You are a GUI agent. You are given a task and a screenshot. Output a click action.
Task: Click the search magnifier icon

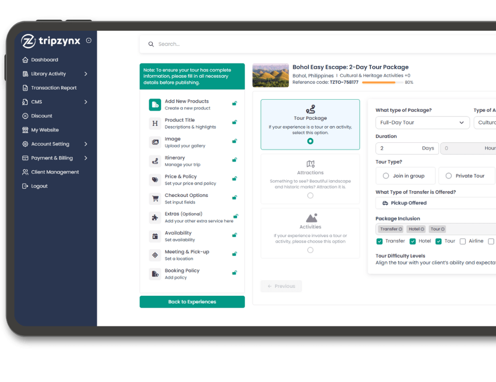[x=151, y=44]
